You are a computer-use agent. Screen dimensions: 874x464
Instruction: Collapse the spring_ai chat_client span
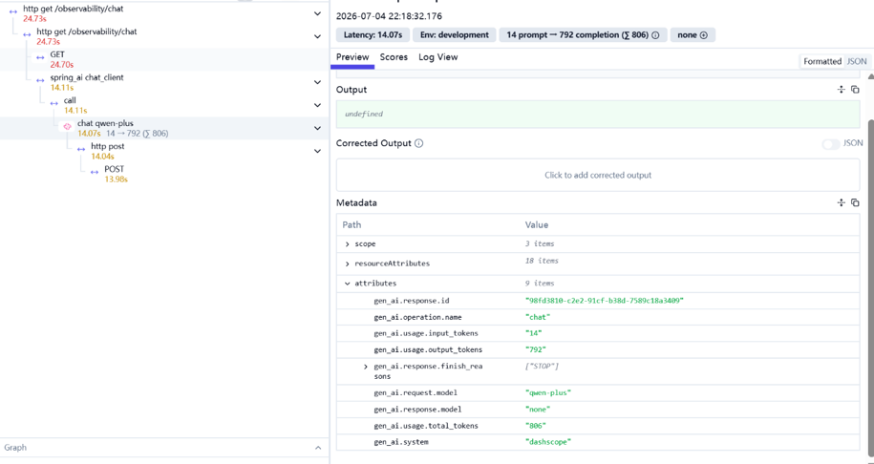(317, 82)
